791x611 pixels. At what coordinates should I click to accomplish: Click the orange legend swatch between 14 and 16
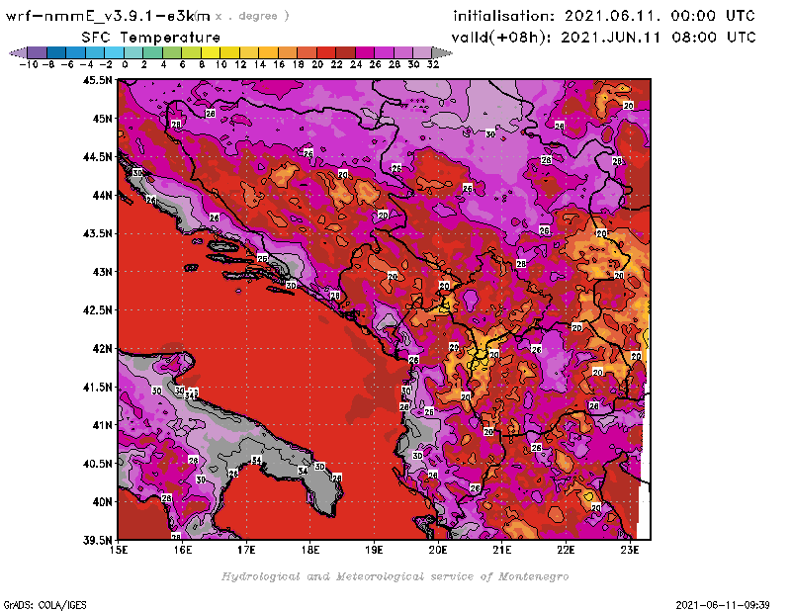(268, 52)
